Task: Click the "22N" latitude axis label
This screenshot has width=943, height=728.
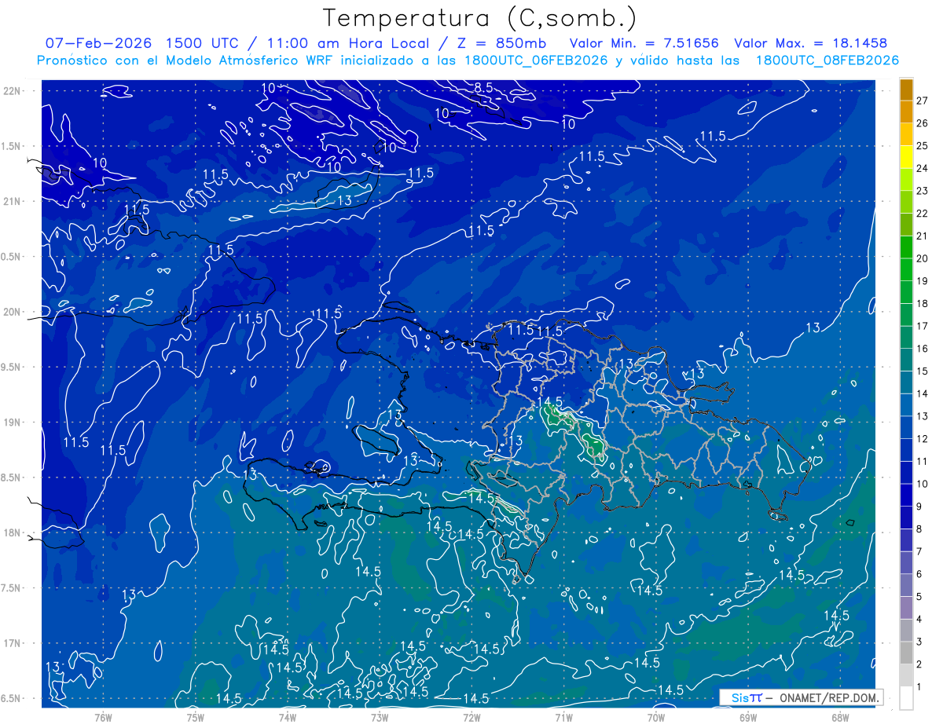Action: coord(13,91)
